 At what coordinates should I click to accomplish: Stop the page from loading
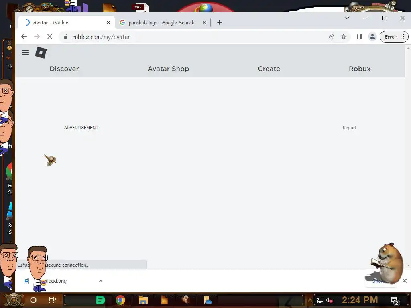pos(49,37)
